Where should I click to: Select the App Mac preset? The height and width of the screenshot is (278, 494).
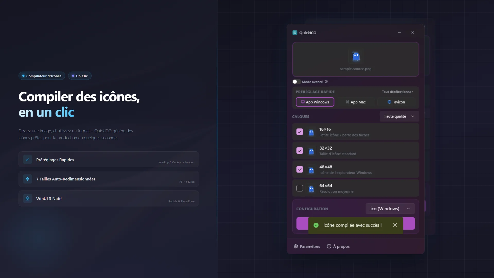click(356, 102)
